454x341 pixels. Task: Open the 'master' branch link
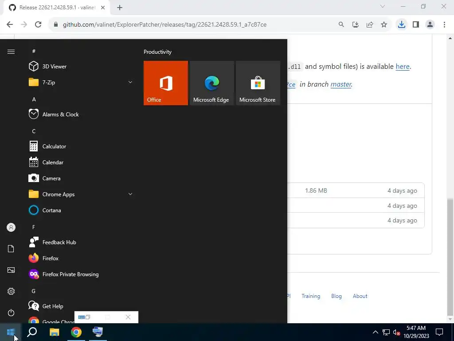tap(341, 84)
